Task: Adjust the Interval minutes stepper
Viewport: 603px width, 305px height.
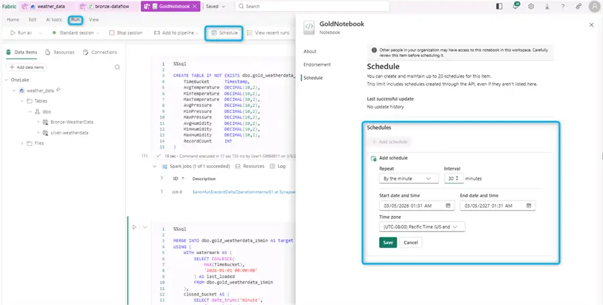Action: pos(457,178)
